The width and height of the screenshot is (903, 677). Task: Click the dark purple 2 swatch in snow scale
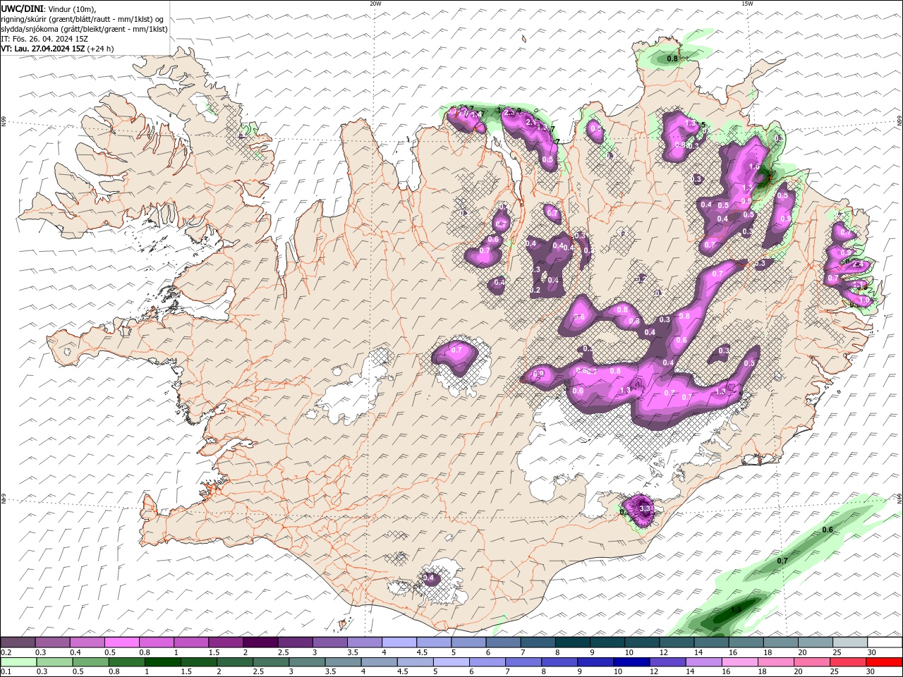pos(260,642)
